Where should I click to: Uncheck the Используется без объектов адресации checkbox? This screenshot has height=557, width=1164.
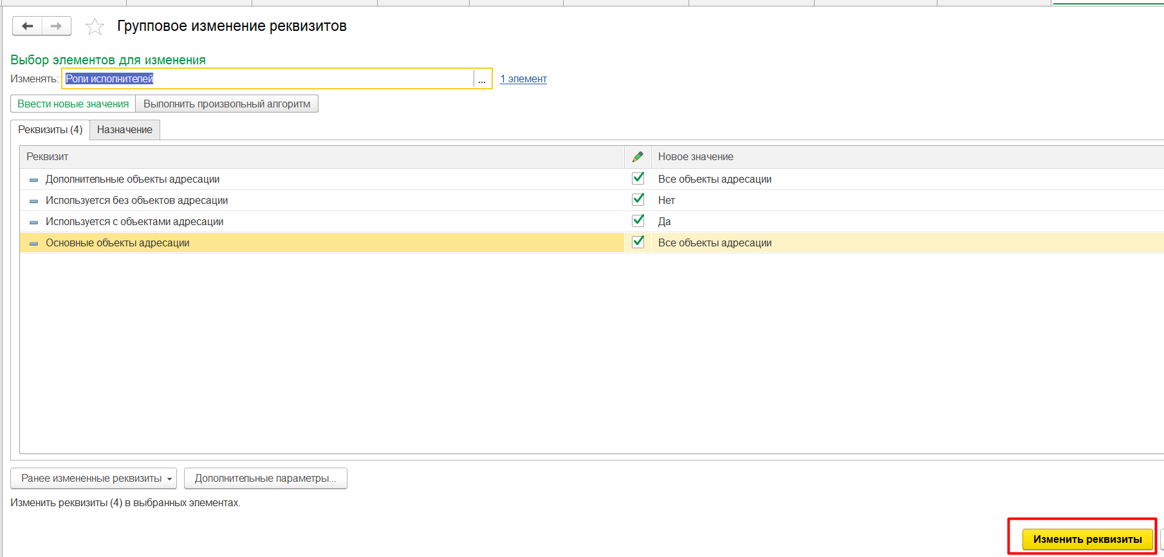click(x=638, y=199)
